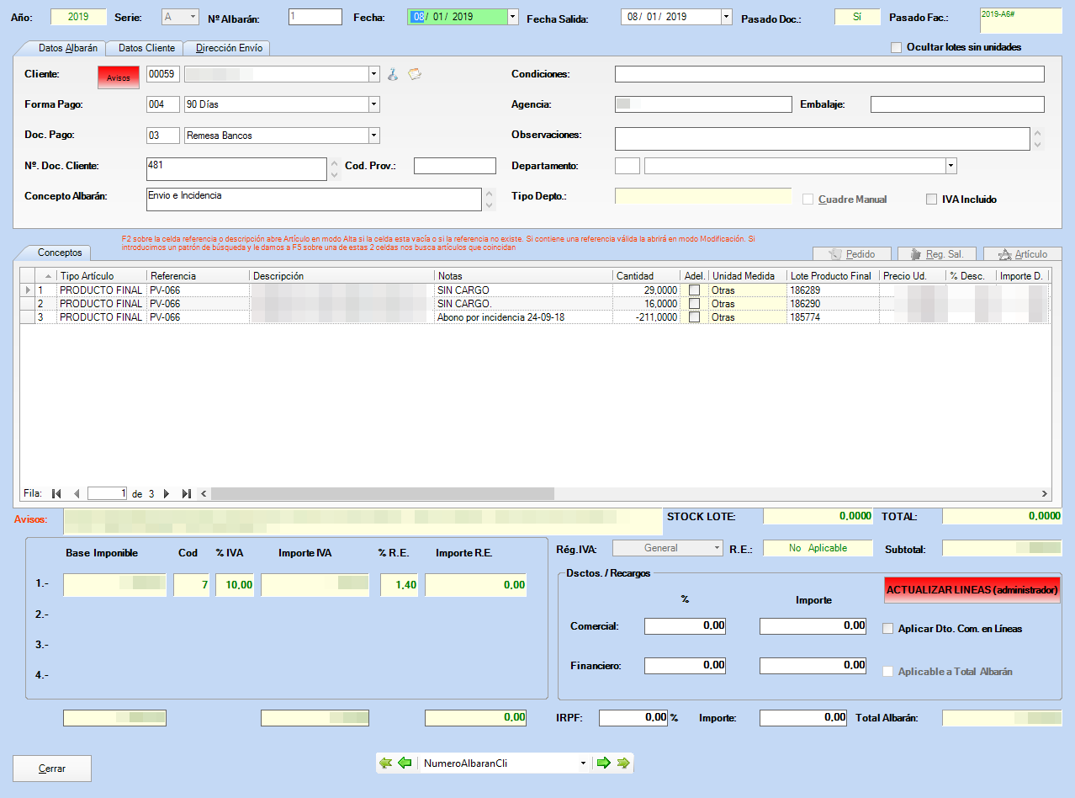Go to previous albarán with single green left arrow
Viewport: 1075px width, 798px height.
(405, 763)
